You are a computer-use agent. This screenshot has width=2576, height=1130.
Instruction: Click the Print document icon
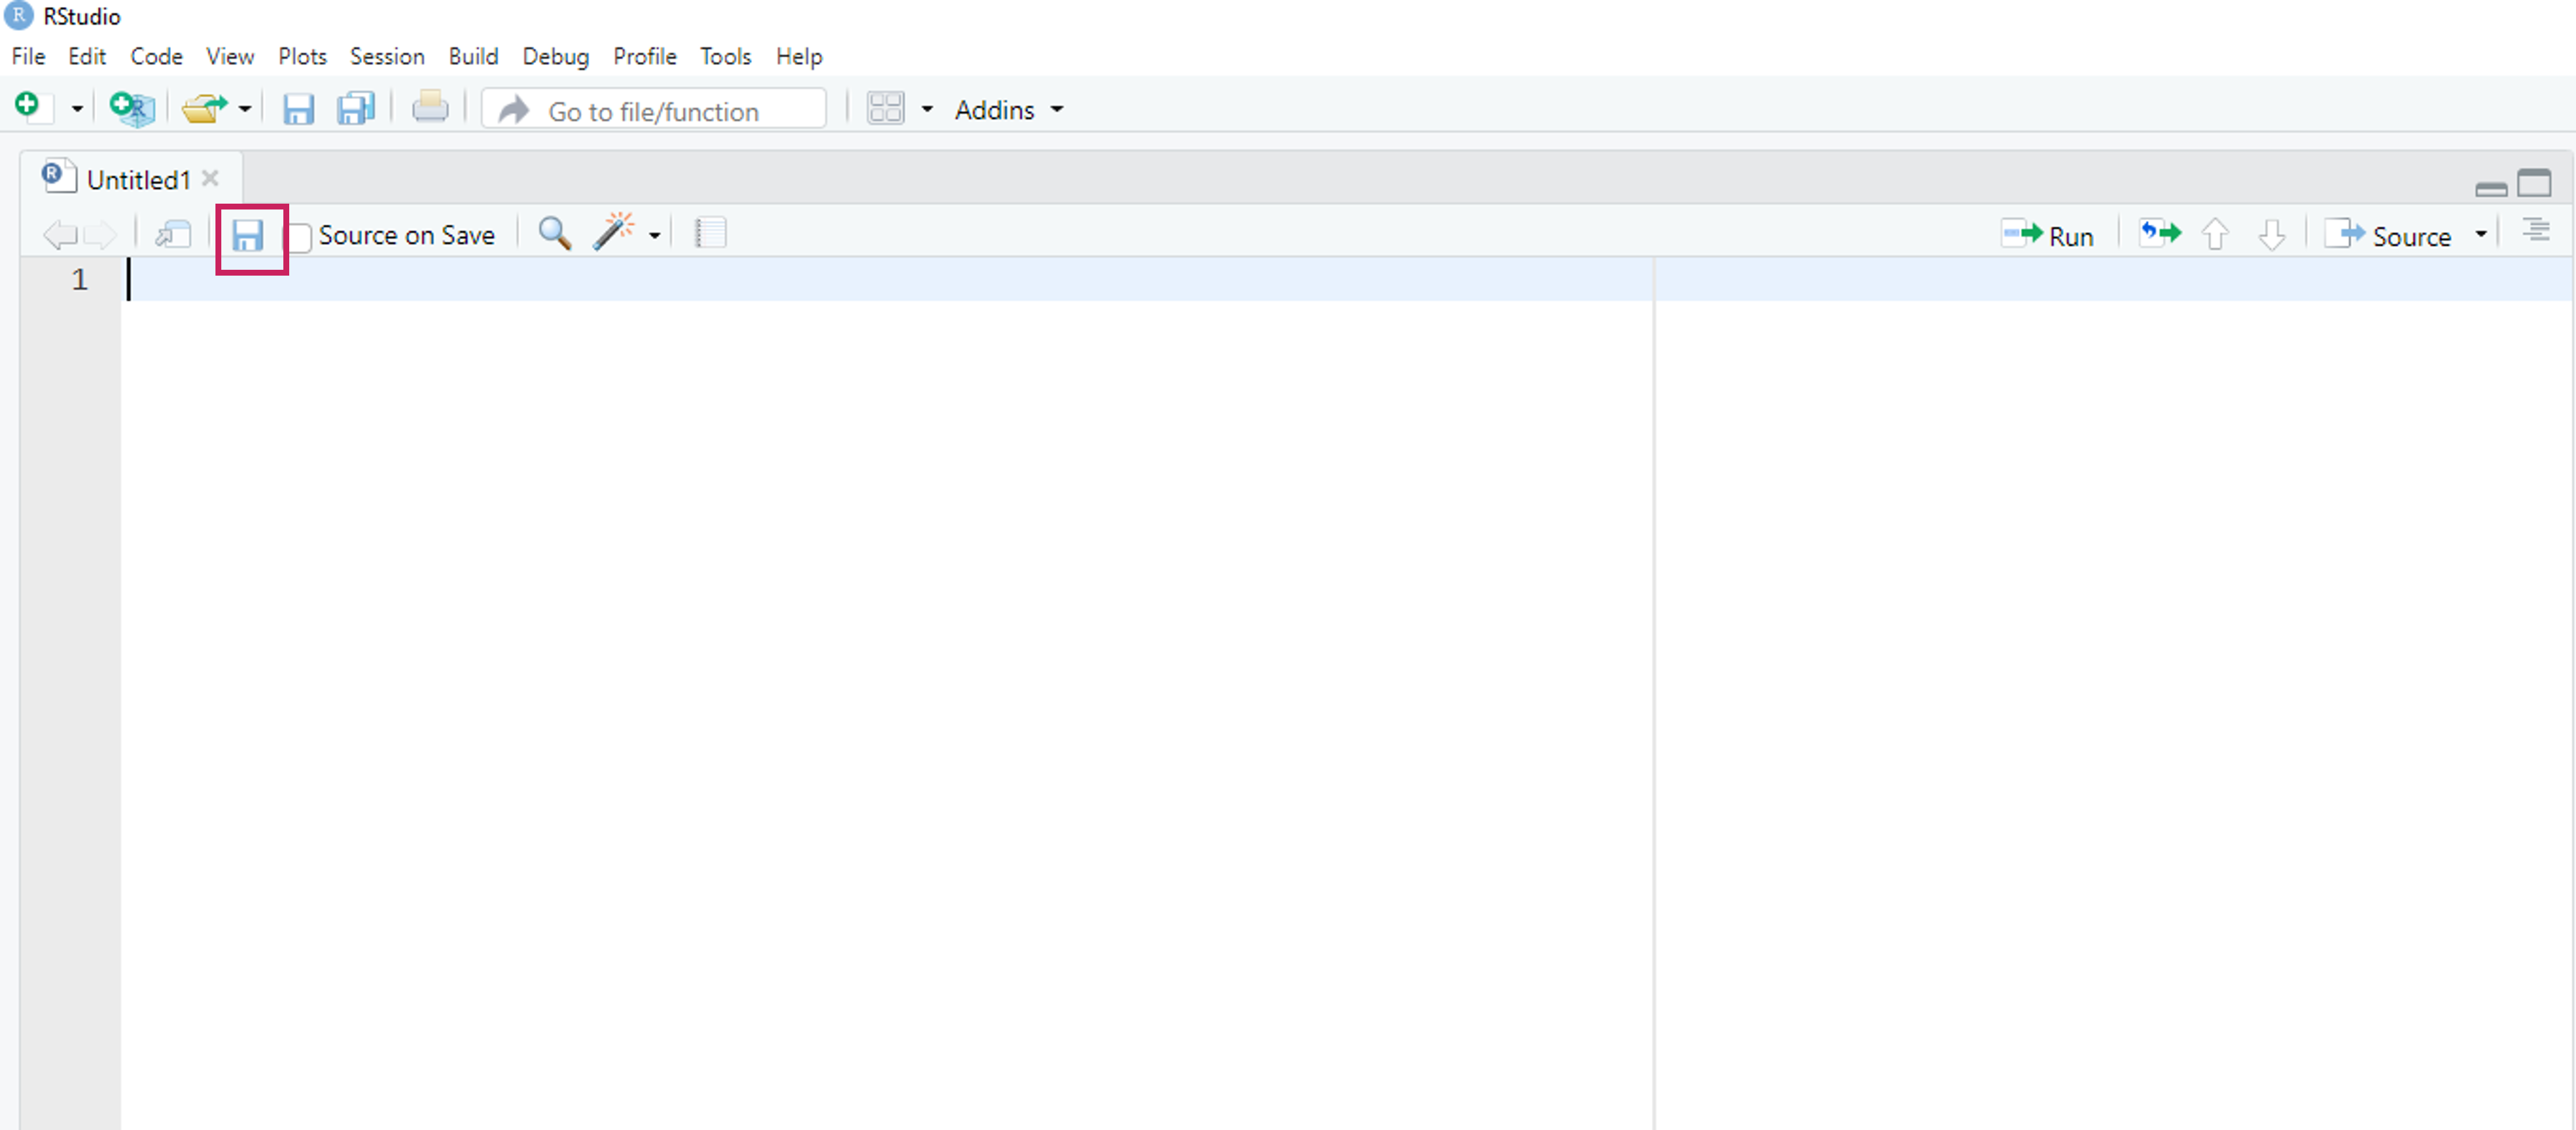tap(430, 107)
